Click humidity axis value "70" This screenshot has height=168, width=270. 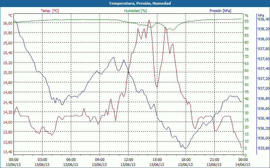247,56
